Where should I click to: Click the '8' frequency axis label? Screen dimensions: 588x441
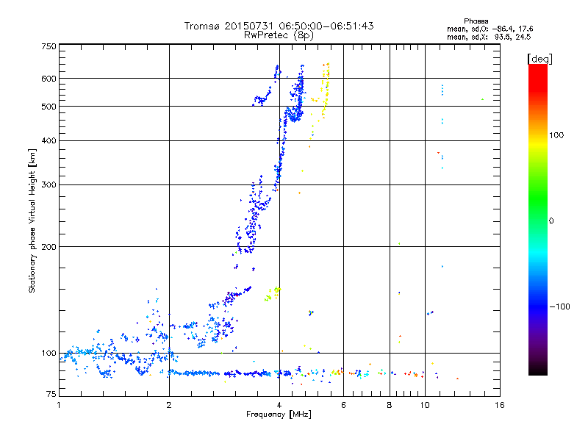pyautogui.click(x=390, y=405)
